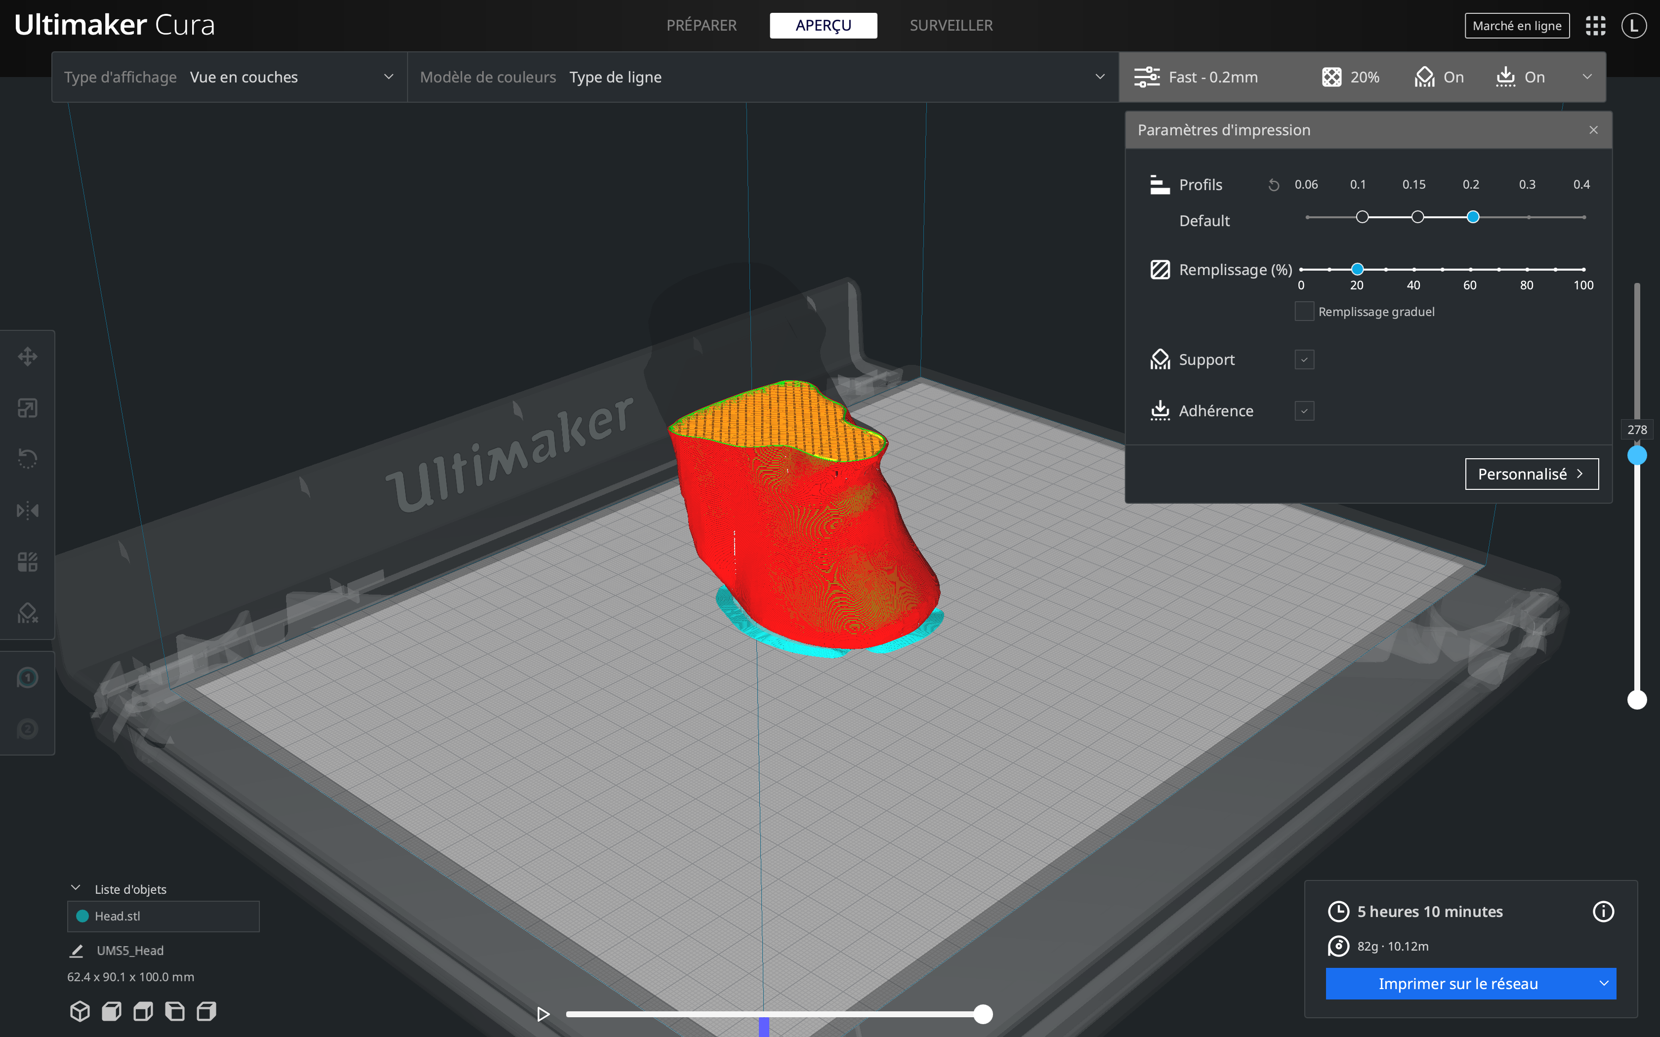Click the support On indicator in header
Screen dimensions: 1660x1037
pyautogui.click(x=1439, y=77)
